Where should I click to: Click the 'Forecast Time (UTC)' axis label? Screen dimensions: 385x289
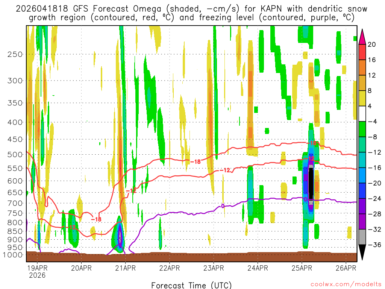[191, 285]
